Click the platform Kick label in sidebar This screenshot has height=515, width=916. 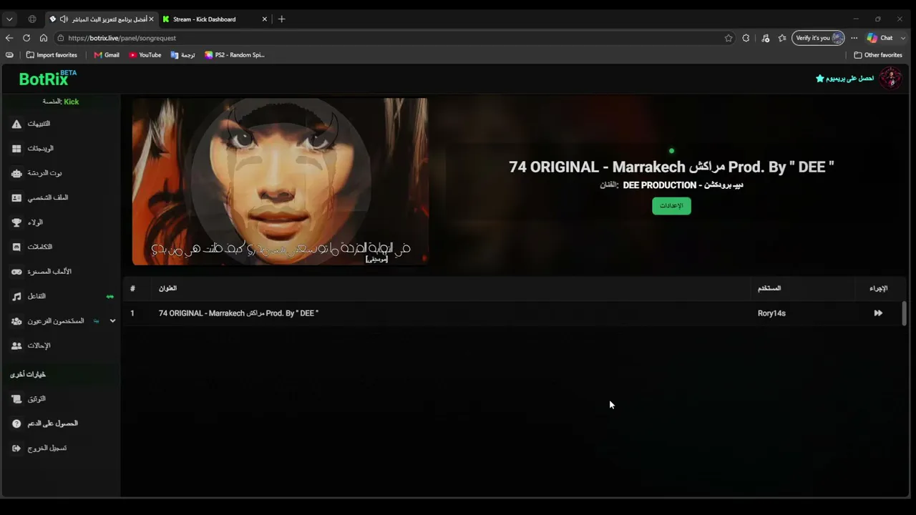(71, 102)
